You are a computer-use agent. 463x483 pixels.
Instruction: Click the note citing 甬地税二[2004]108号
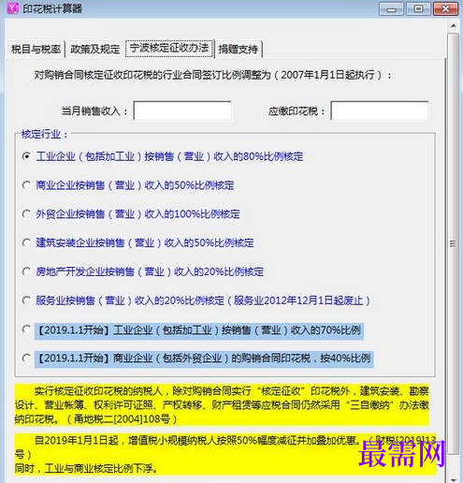pos(222,405)
